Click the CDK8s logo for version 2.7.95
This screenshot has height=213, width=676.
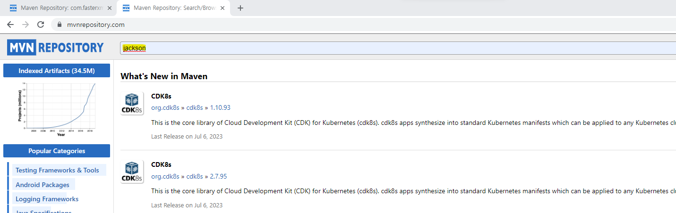(x=132, y=172)
